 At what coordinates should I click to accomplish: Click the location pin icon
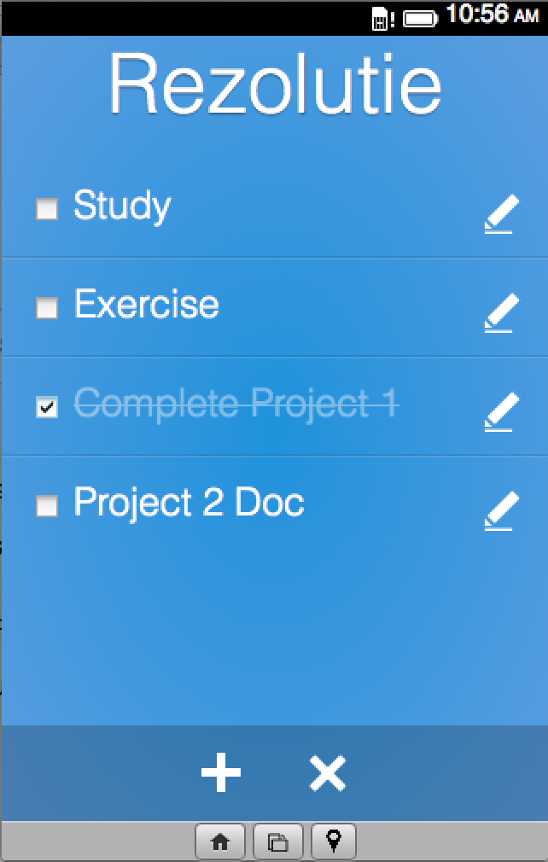pyautogui.click(x=334, y=843)
